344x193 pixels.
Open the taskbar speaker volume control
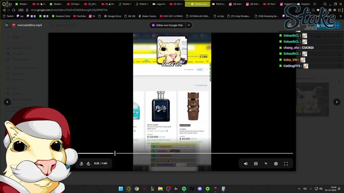305,189
